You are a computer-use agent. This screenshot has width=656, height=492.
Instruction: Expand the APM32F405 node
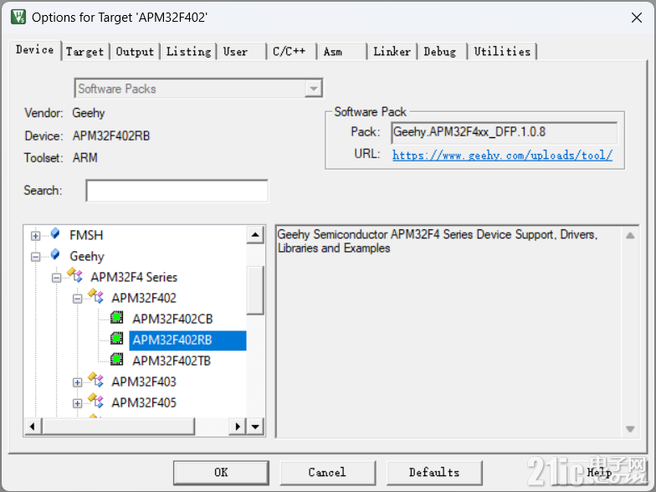(77, 403)
